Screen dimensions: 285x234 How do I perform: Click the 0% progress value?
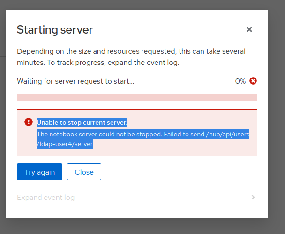pos(240,81)
